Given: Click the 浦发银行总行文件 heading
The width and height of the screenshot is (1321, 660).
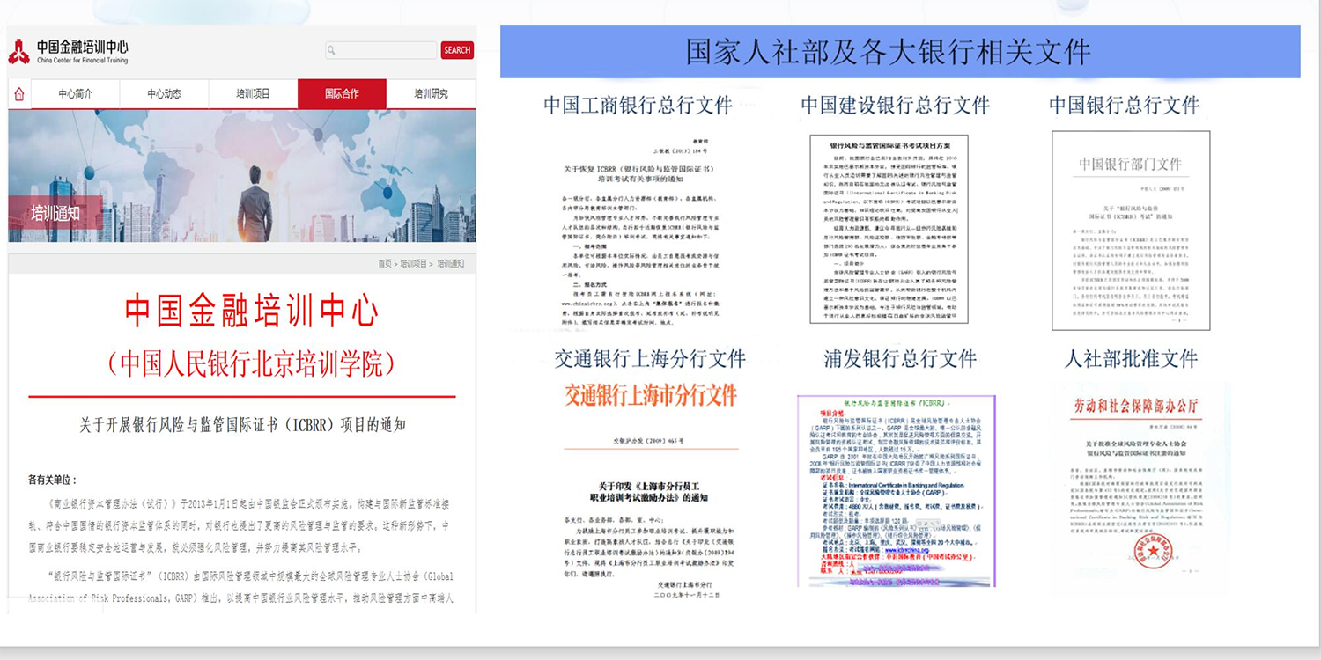Looking at the screenshot, I should 900,359.
